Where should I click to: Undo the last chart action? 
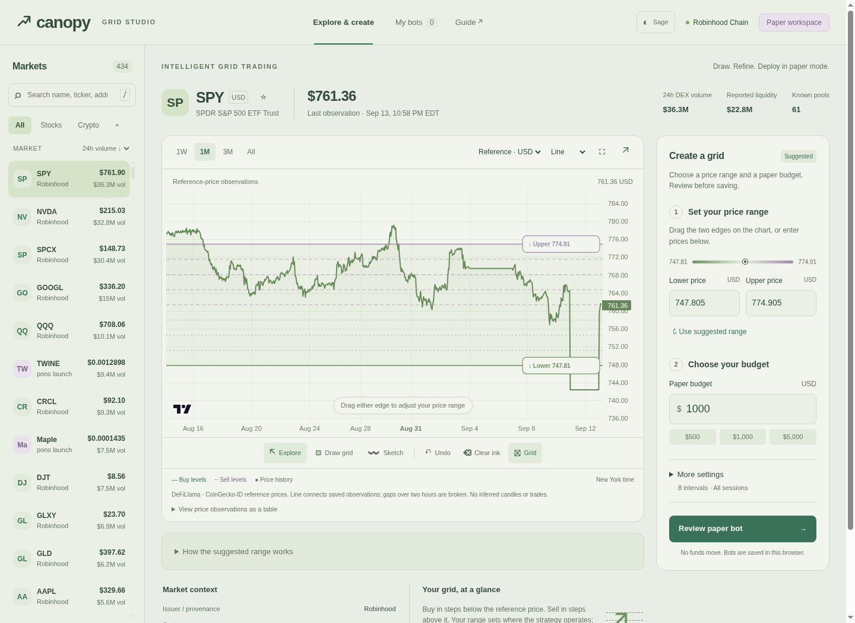[438, 453]
